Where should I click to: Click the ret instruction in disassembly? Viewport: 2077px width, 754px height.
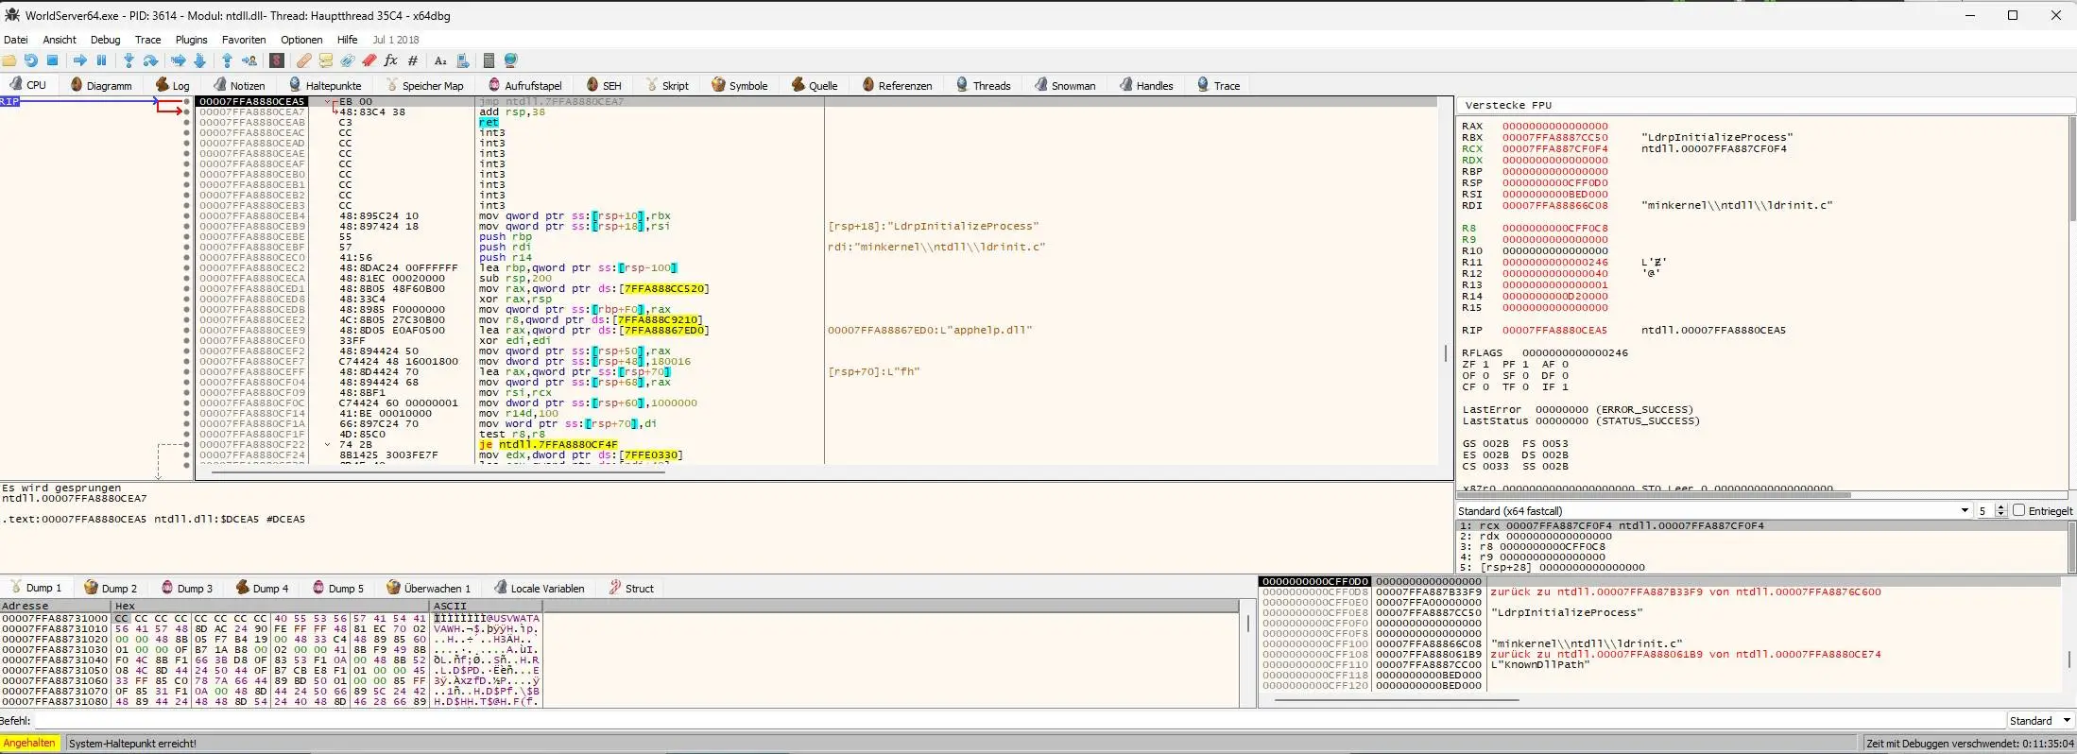coord(488,122)
